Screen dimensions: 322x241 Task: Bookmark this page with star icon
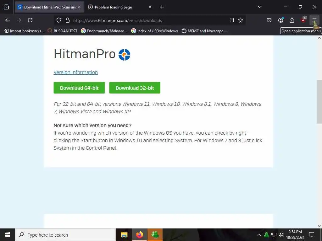[241, 20]
